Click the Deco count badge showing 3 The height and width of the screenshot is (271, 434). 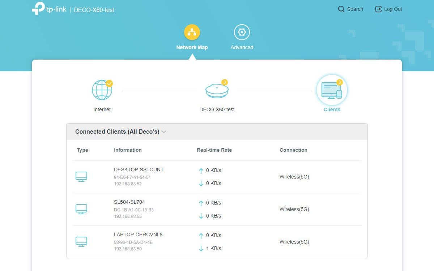pyautogui.click(x=224, y=82)
